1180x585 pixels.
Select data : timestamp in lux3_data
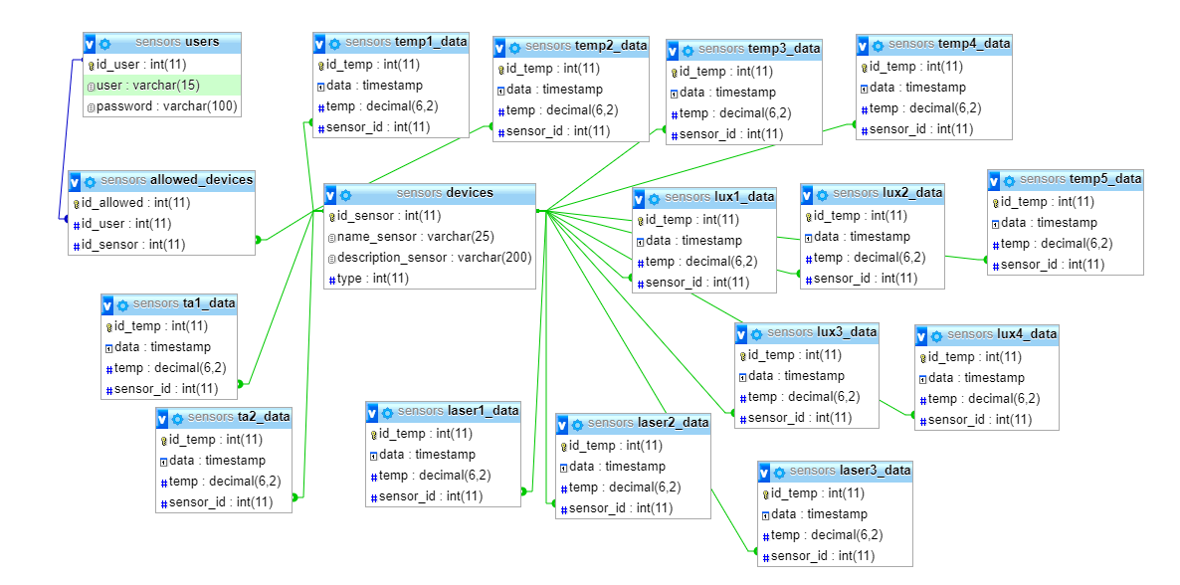tap(807, 376)
